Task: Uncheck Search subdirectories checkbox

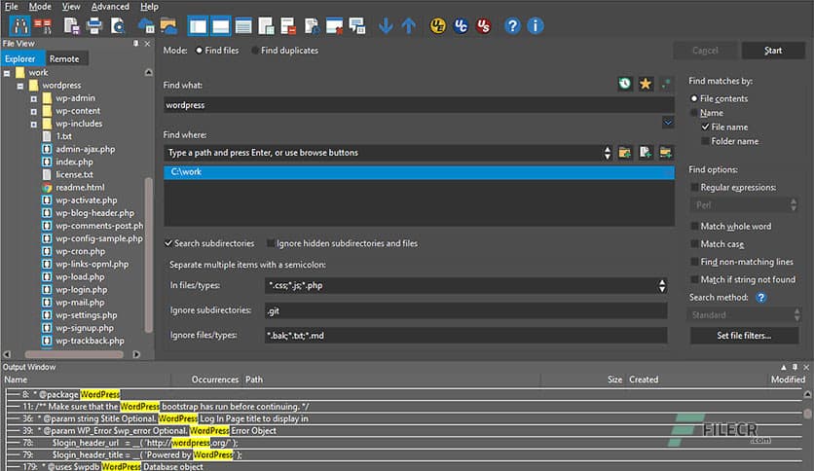Action: 169,243
